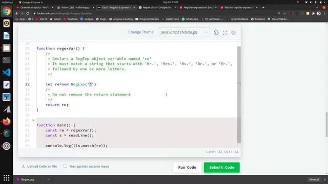
Task: Open the Google Chrome app menu in top bar
Action: [x=31, y=2]
